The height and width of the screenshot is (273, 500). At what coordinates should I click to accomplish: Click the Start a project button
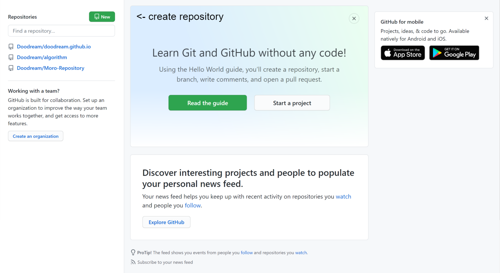tap(292, 103)
